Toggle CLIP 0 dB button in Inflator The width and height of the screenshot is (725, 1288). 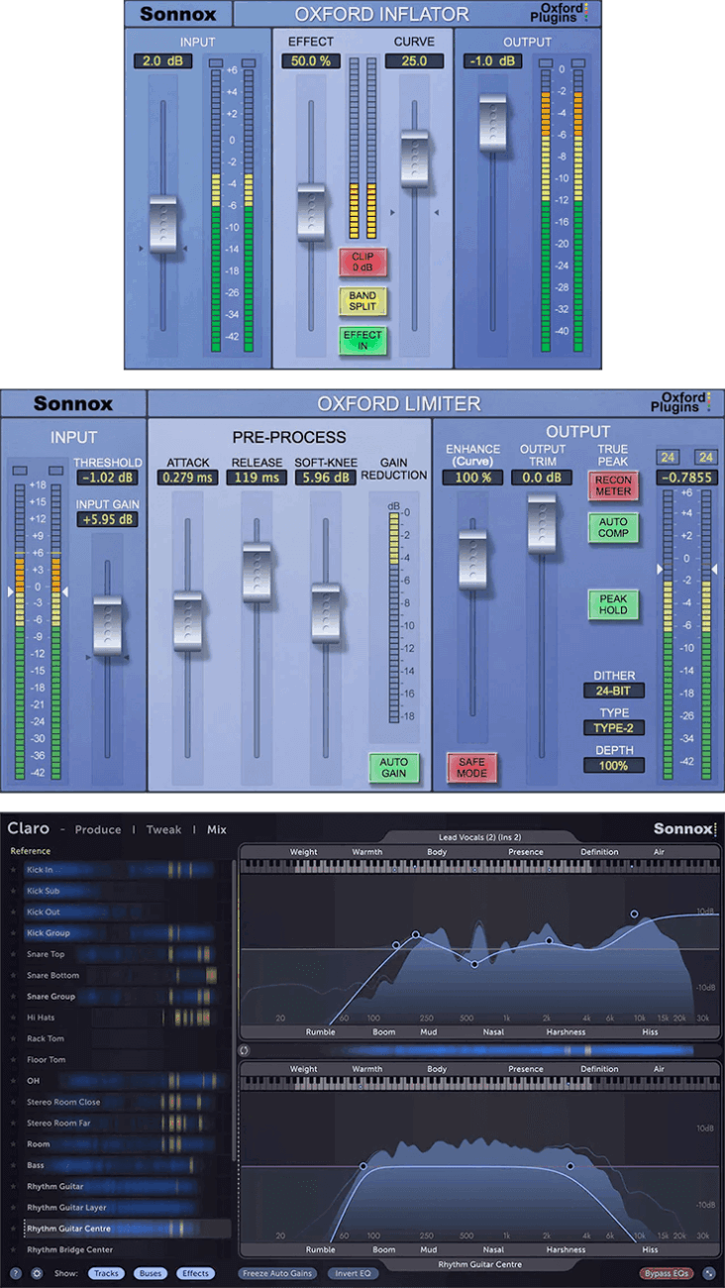[362, 262]
